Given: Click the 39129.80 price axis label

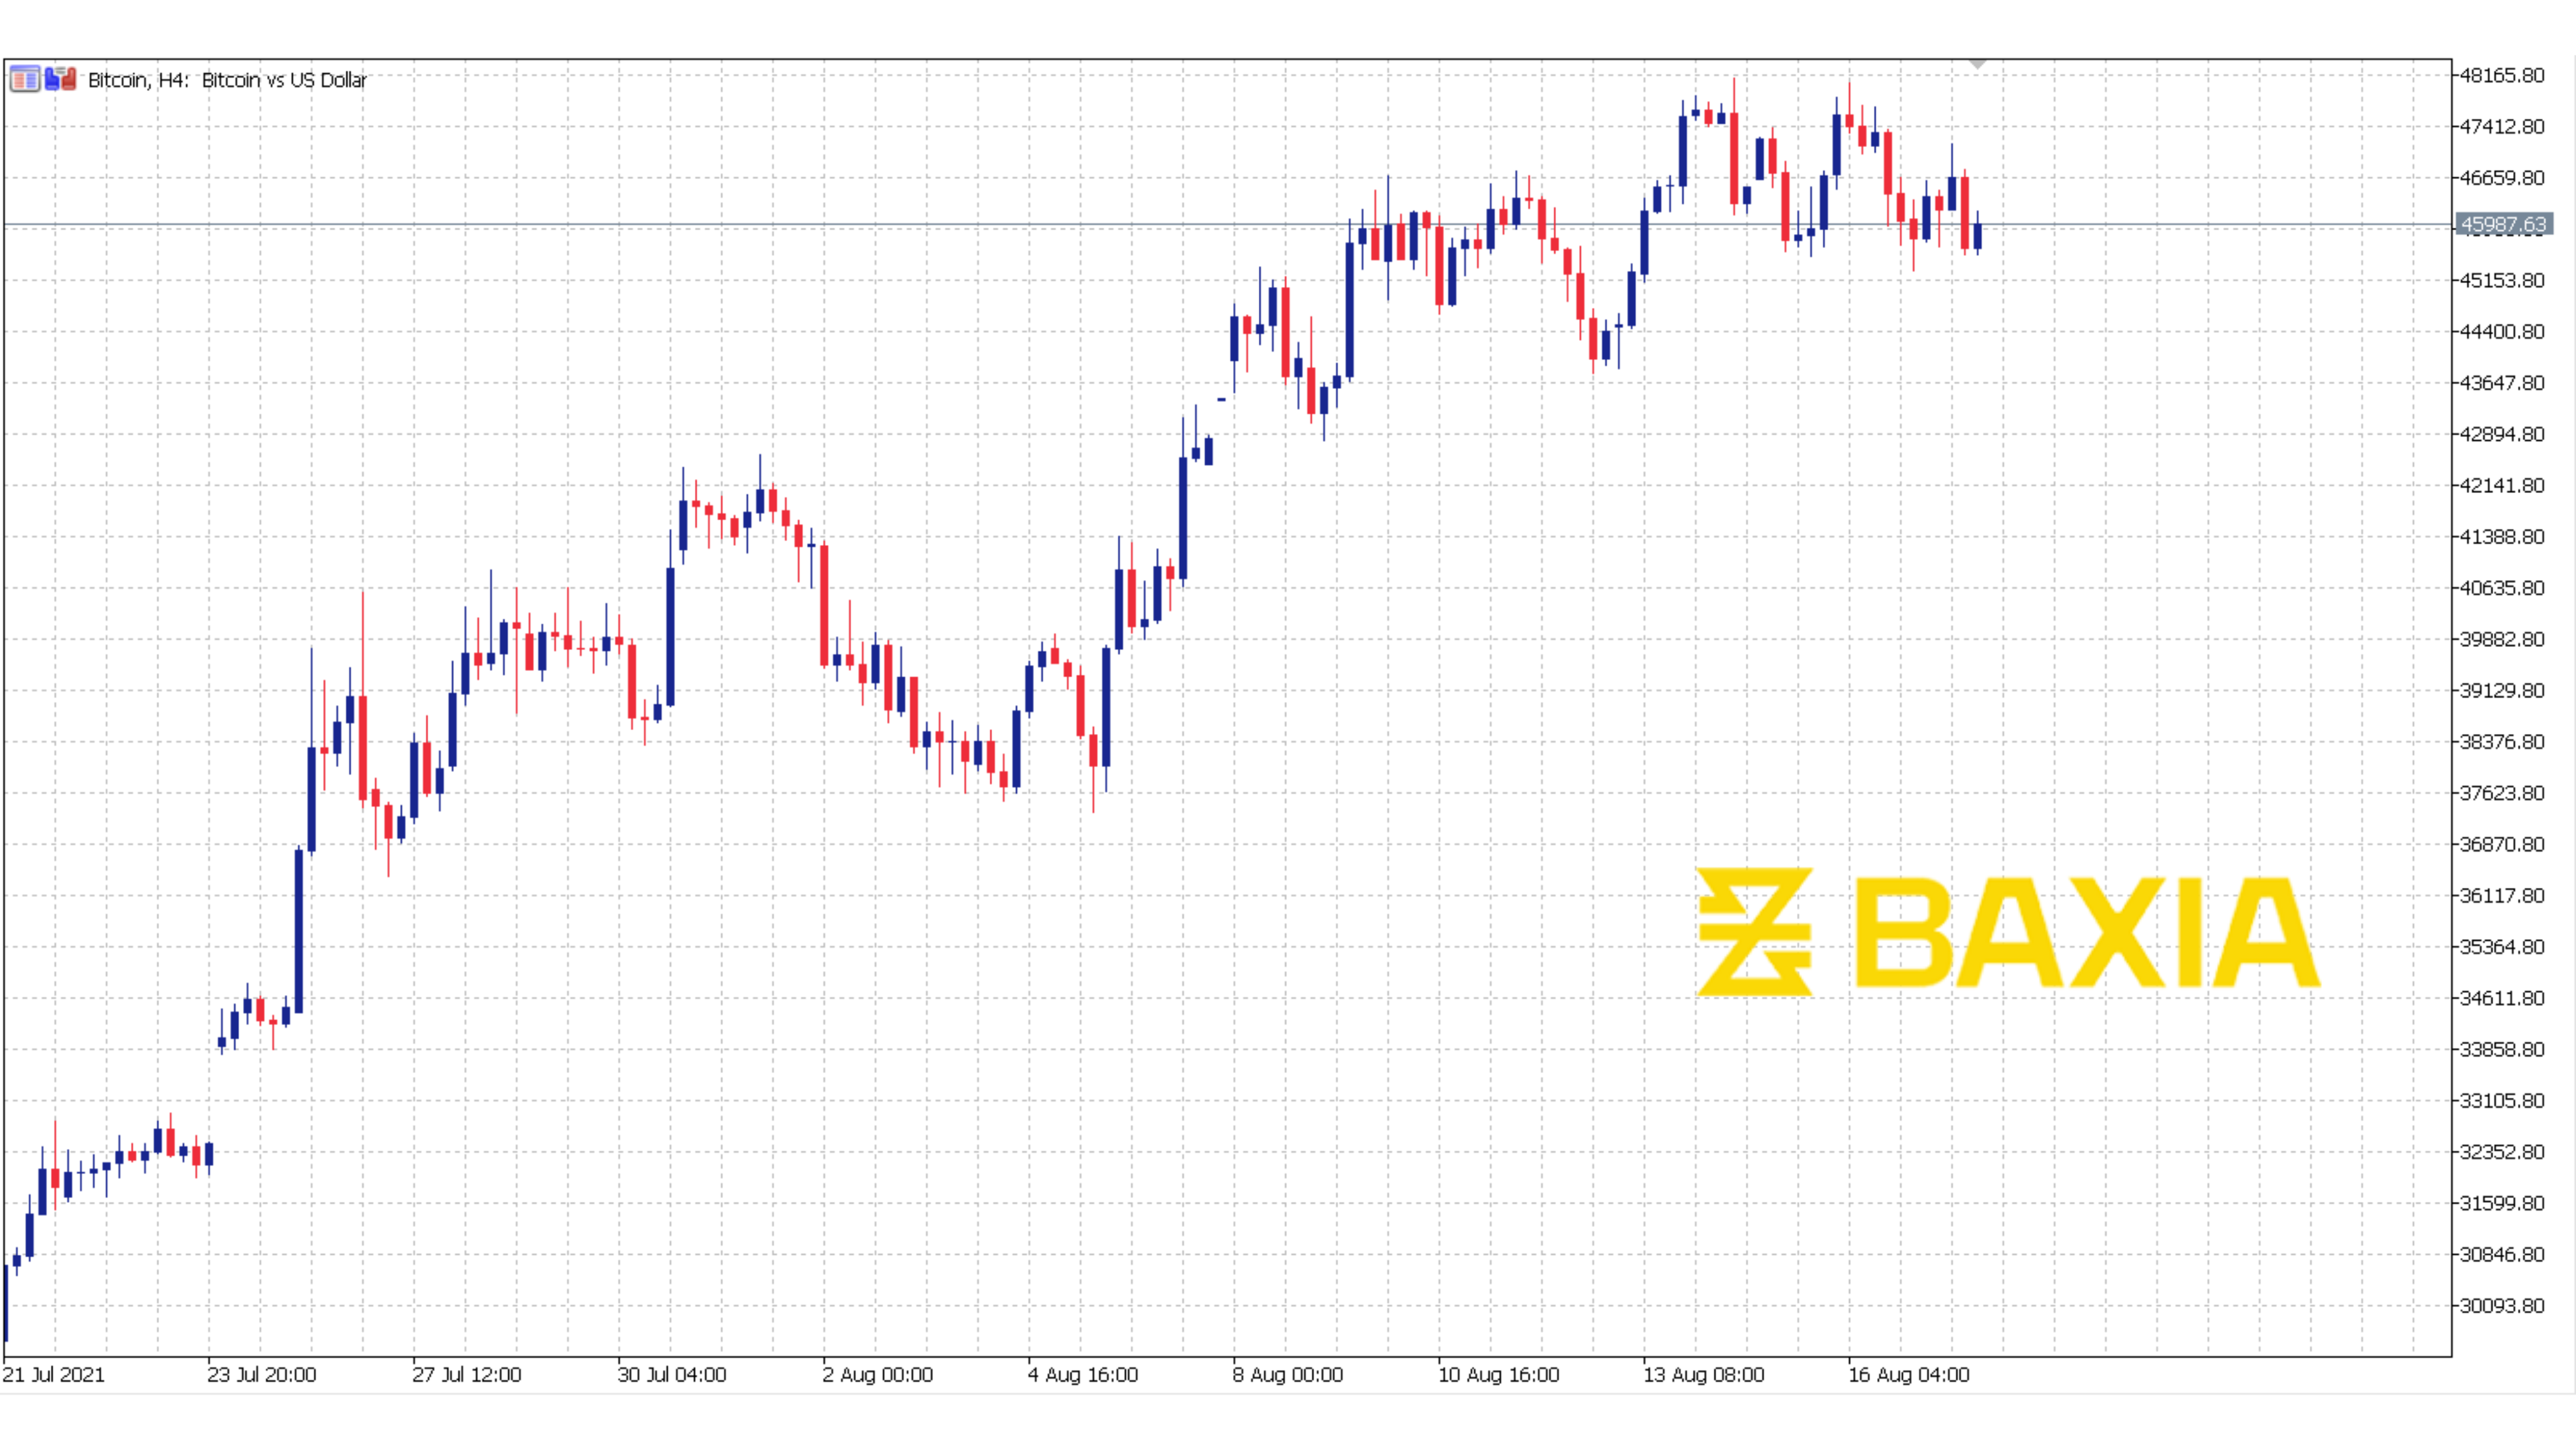Looking at the screenshot, I should coord(2502,691).
